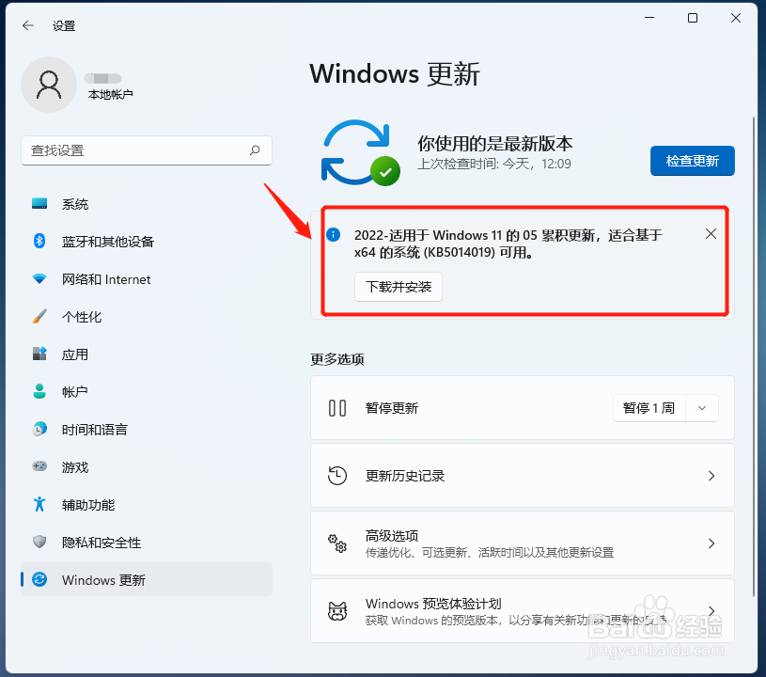Click the System monitor icon

point(39,203)
